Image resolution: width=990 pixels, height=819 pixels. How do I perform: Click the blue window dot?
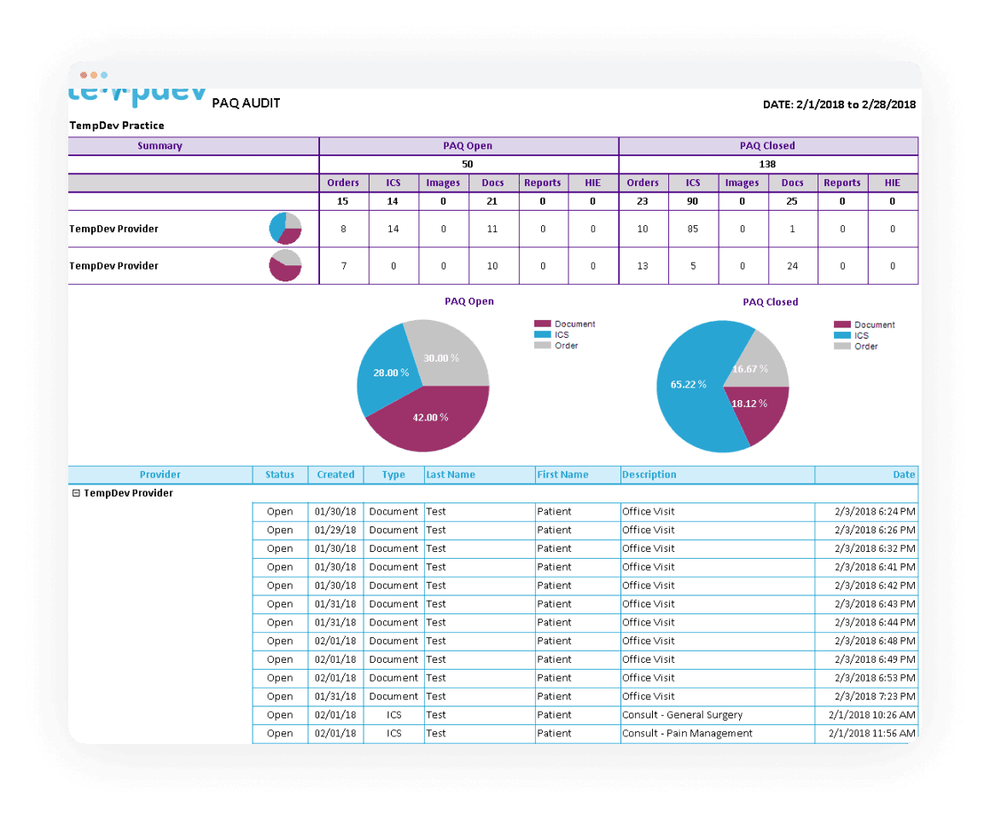pos(104,75)
